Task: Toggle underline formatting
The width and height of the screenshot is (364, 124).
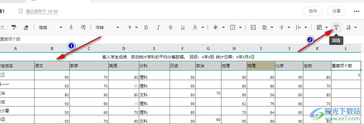Action: 183,28
